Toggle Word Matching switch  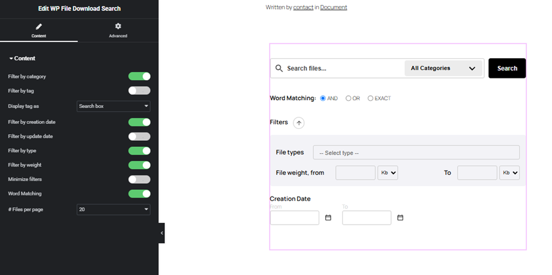[139, 194]
